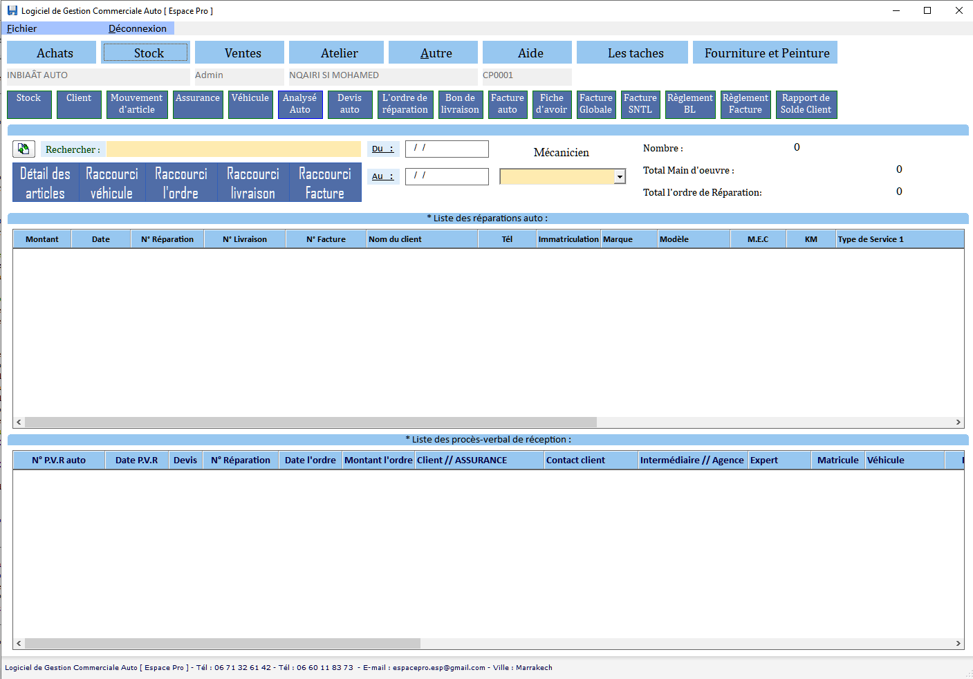973x679 pixels.
Task: Click Raccourci Facture button
Action: 325,183
